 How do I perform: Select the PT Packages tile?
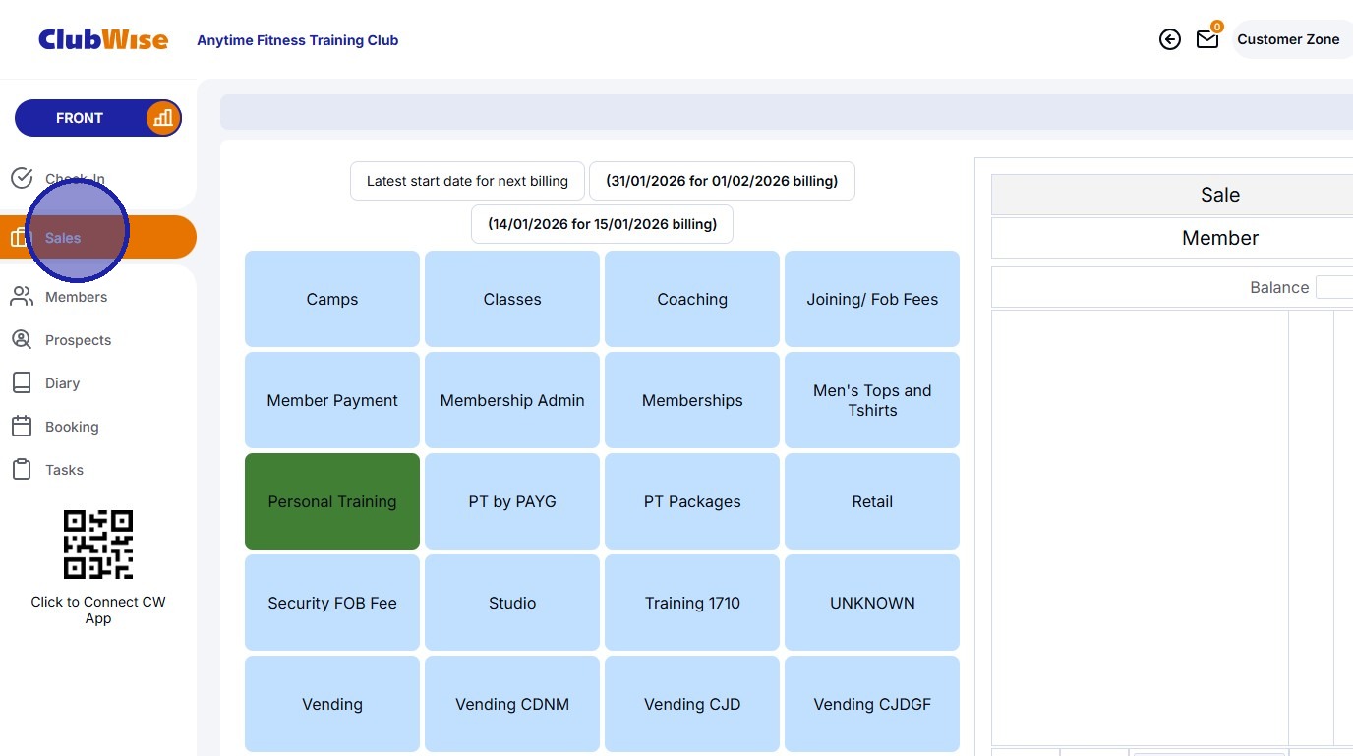click(x=692, y=501)
